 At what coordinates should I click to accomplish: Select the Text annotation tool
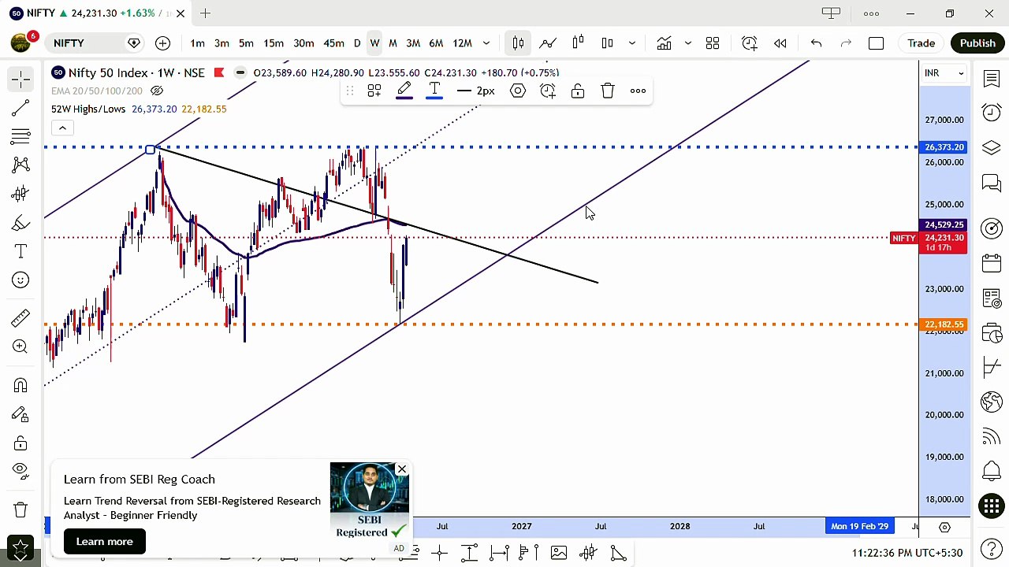[x=20, y=251]
